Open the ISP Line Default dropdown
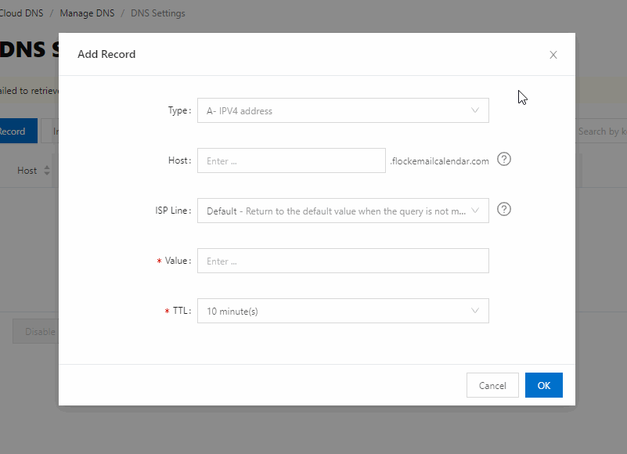The width and height of the screenshot is (627, 454). click(343, 211)
